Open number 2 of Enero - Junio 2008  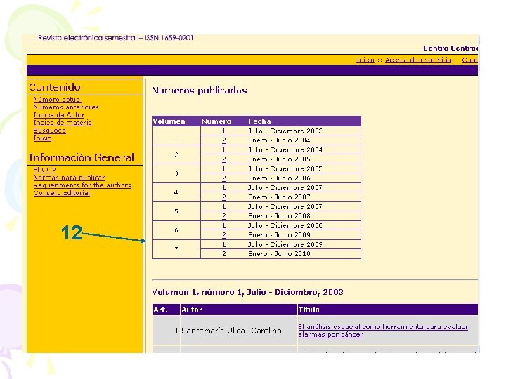click(224, 216)
